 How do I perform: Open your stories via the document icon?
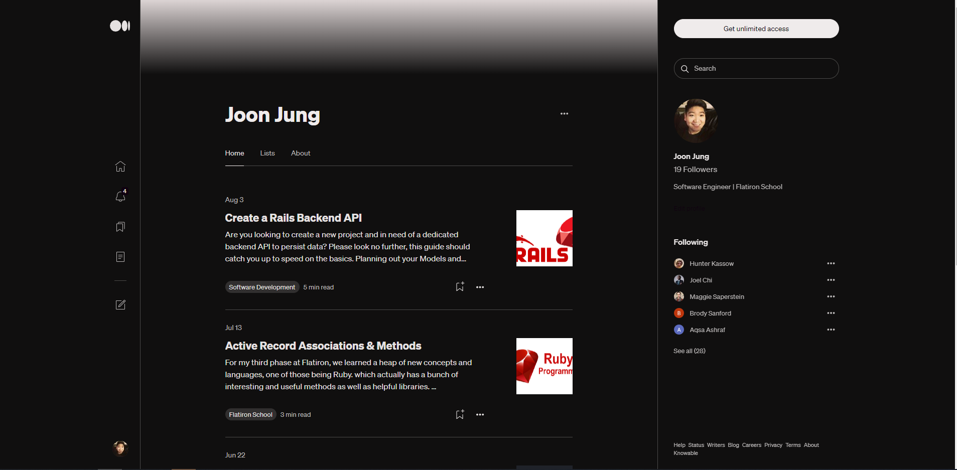coord(120,257)
